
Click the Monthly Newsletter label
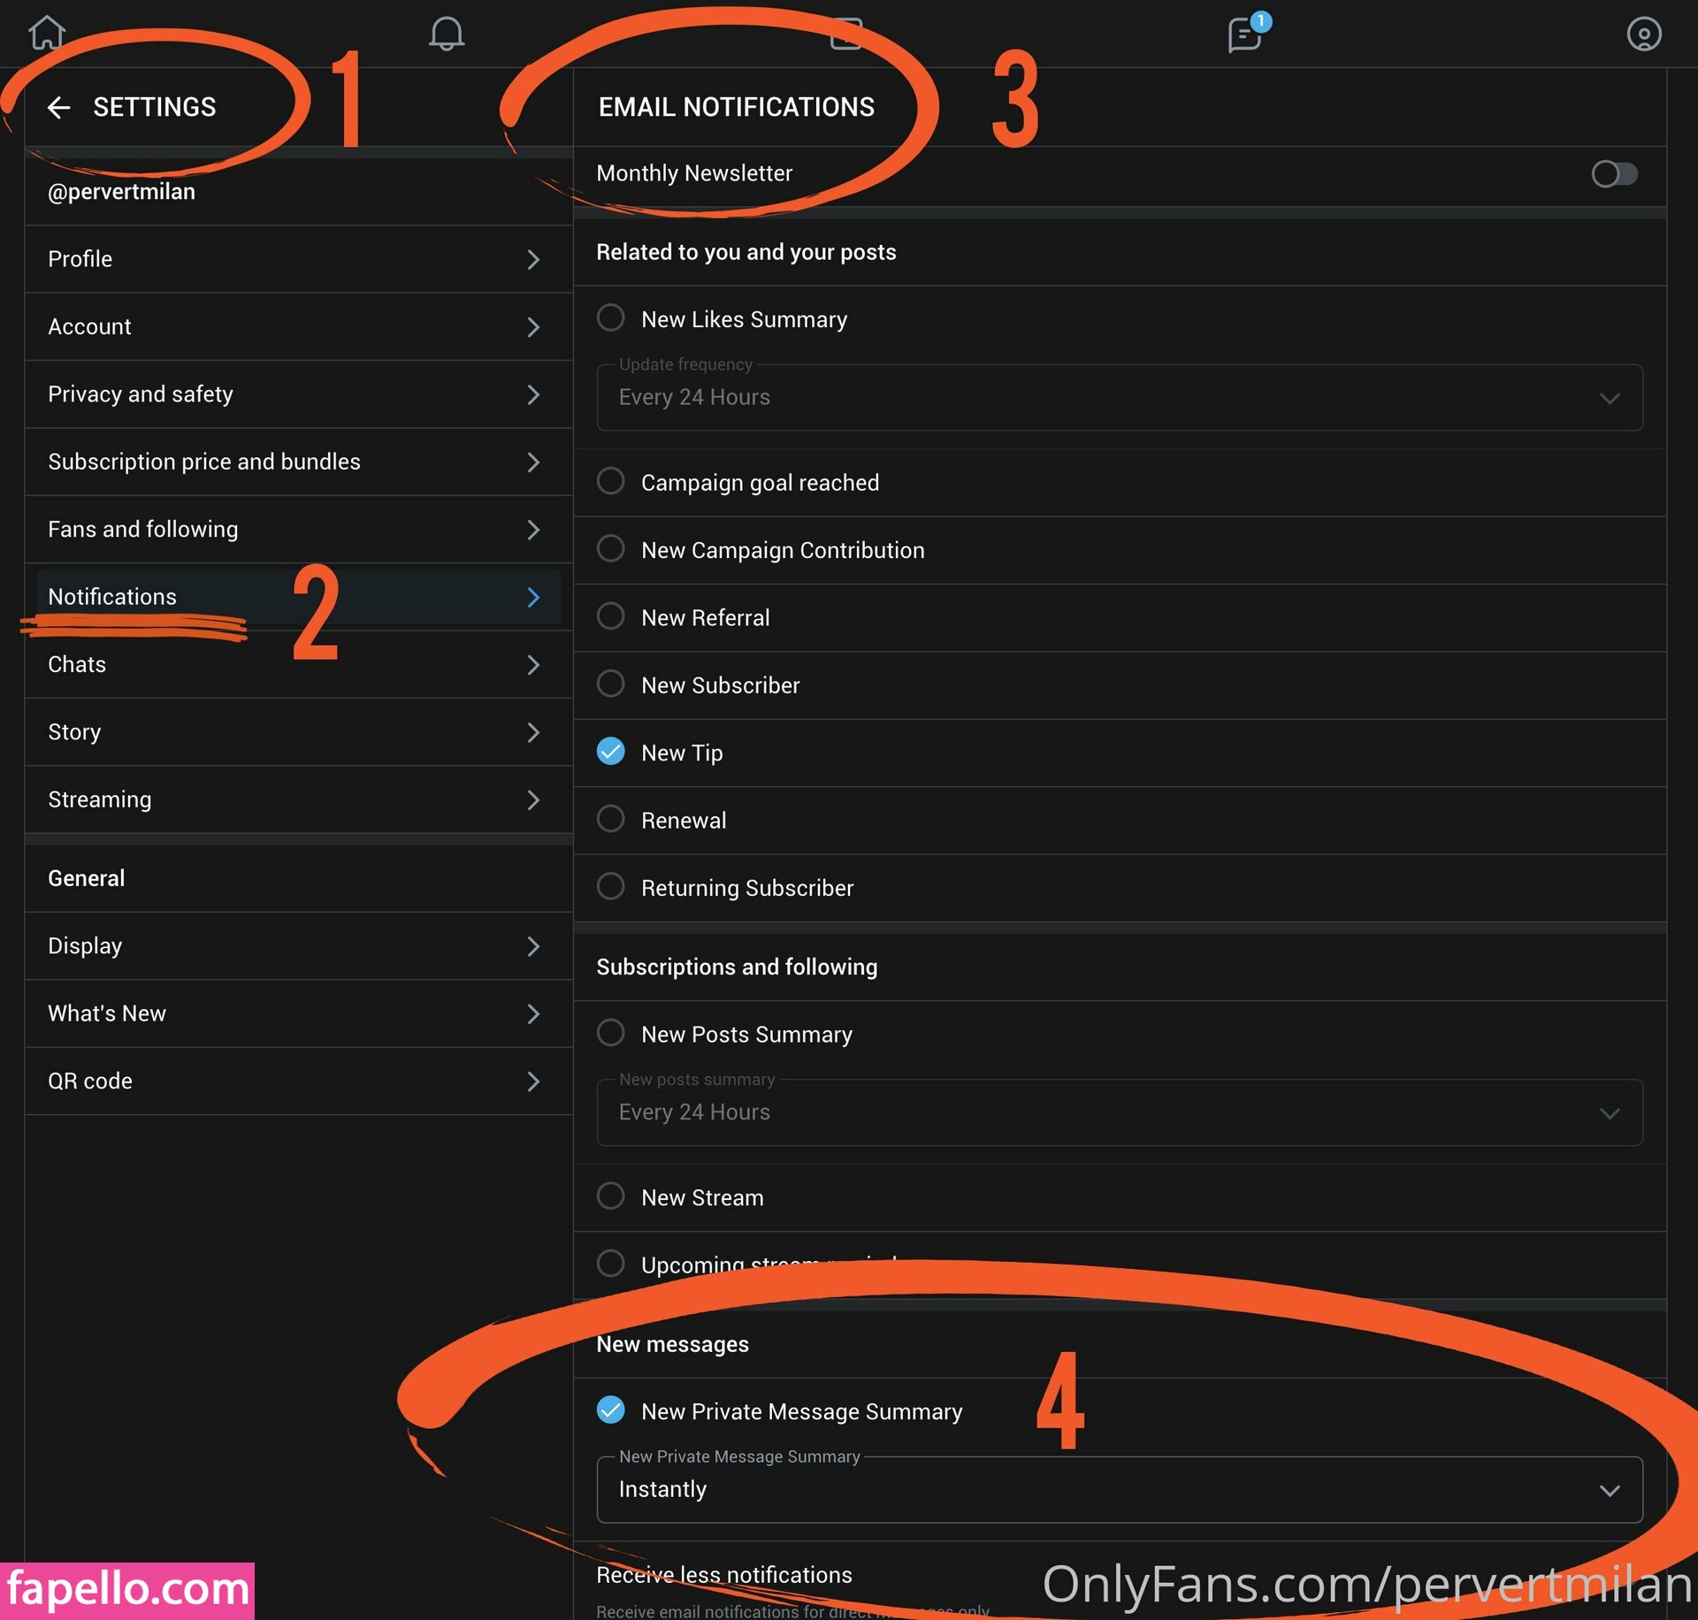point(694,173)
